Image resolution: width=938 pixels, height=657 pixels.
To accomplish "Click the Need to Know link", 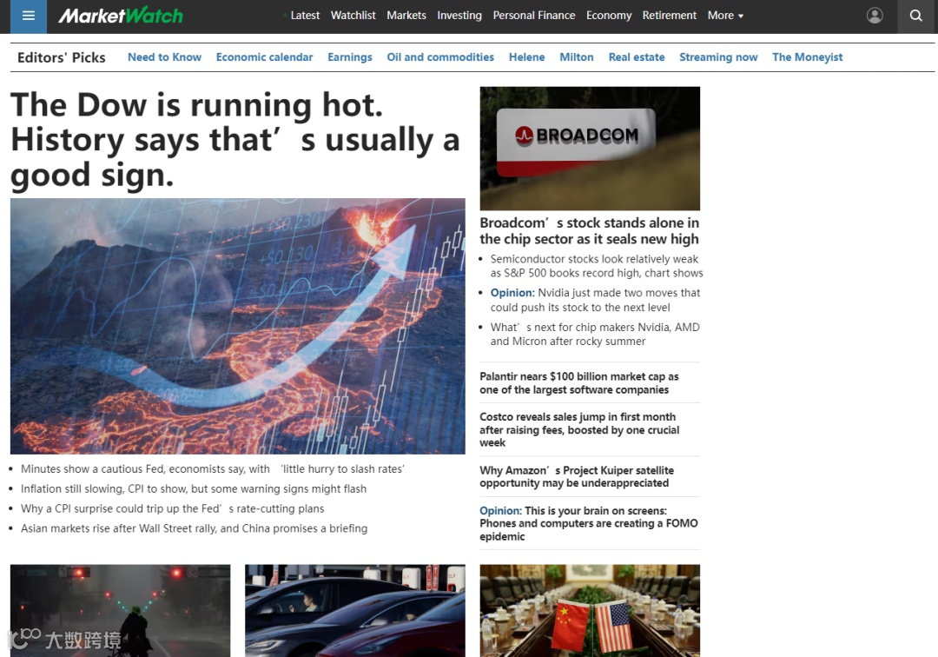I will [164, 56].
